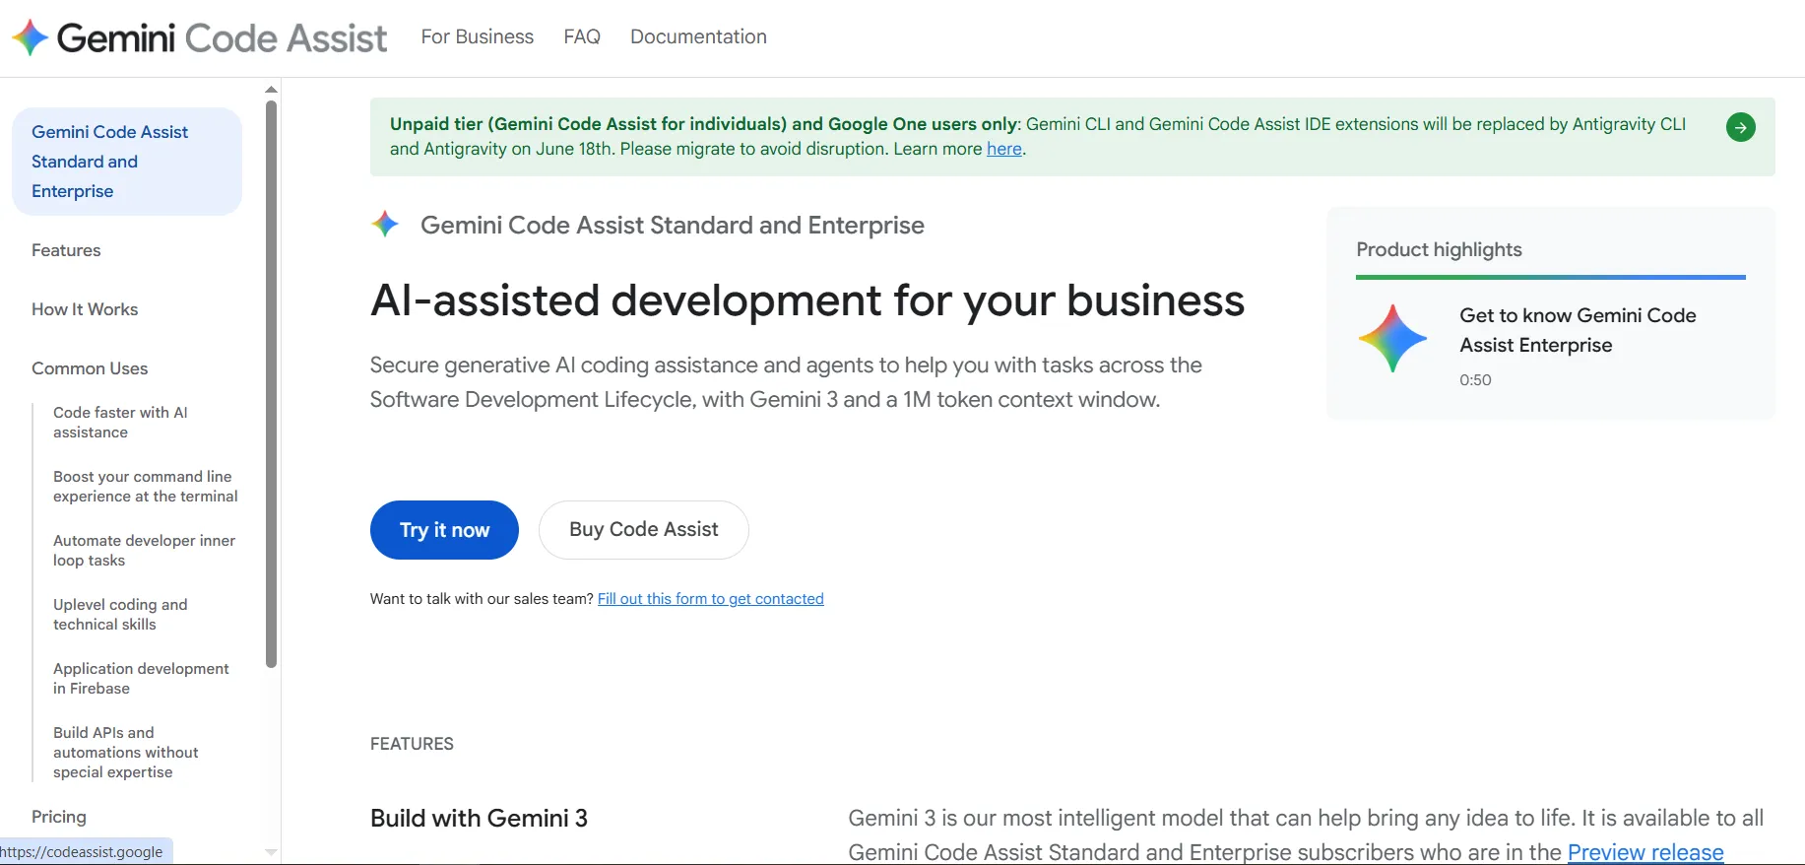1805x865 pixels.
Task: Select Gemini Code Assist Standard and Enterprise sidebar item
Action: 127,162
